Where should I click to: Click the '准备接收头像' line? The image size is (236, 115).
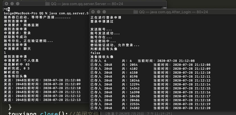pos(102,57)
